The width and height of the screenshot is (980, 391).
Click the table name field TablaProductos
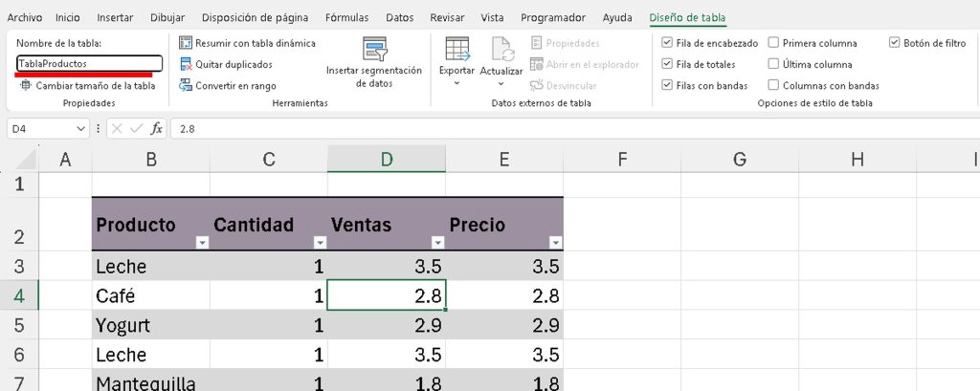point(89,63)
